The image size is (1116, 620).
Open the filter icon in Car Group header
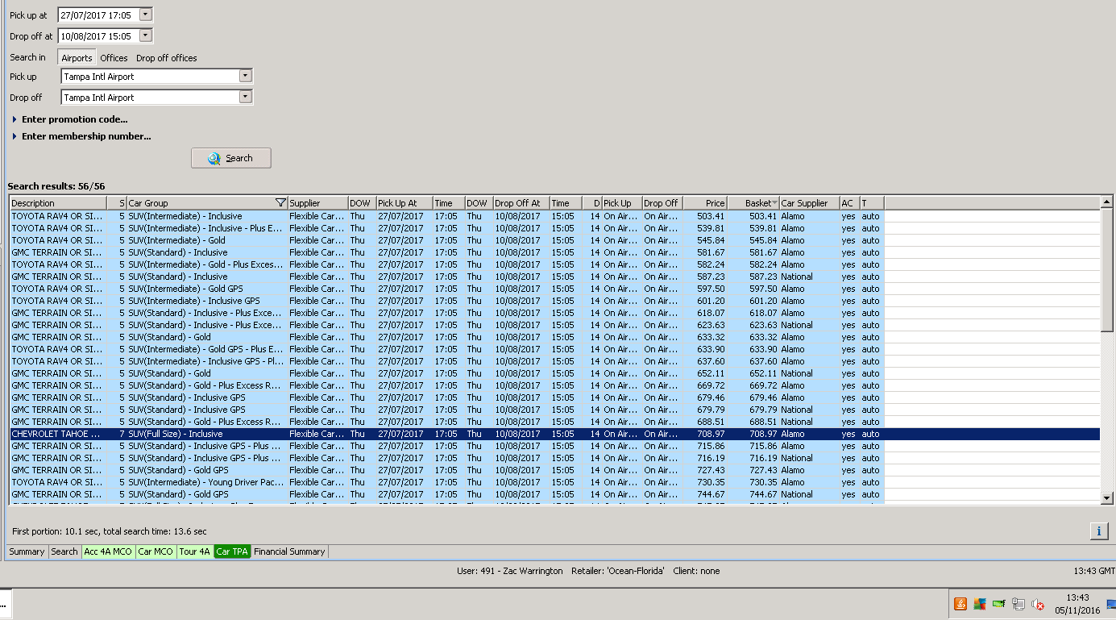tap(280, 203)
